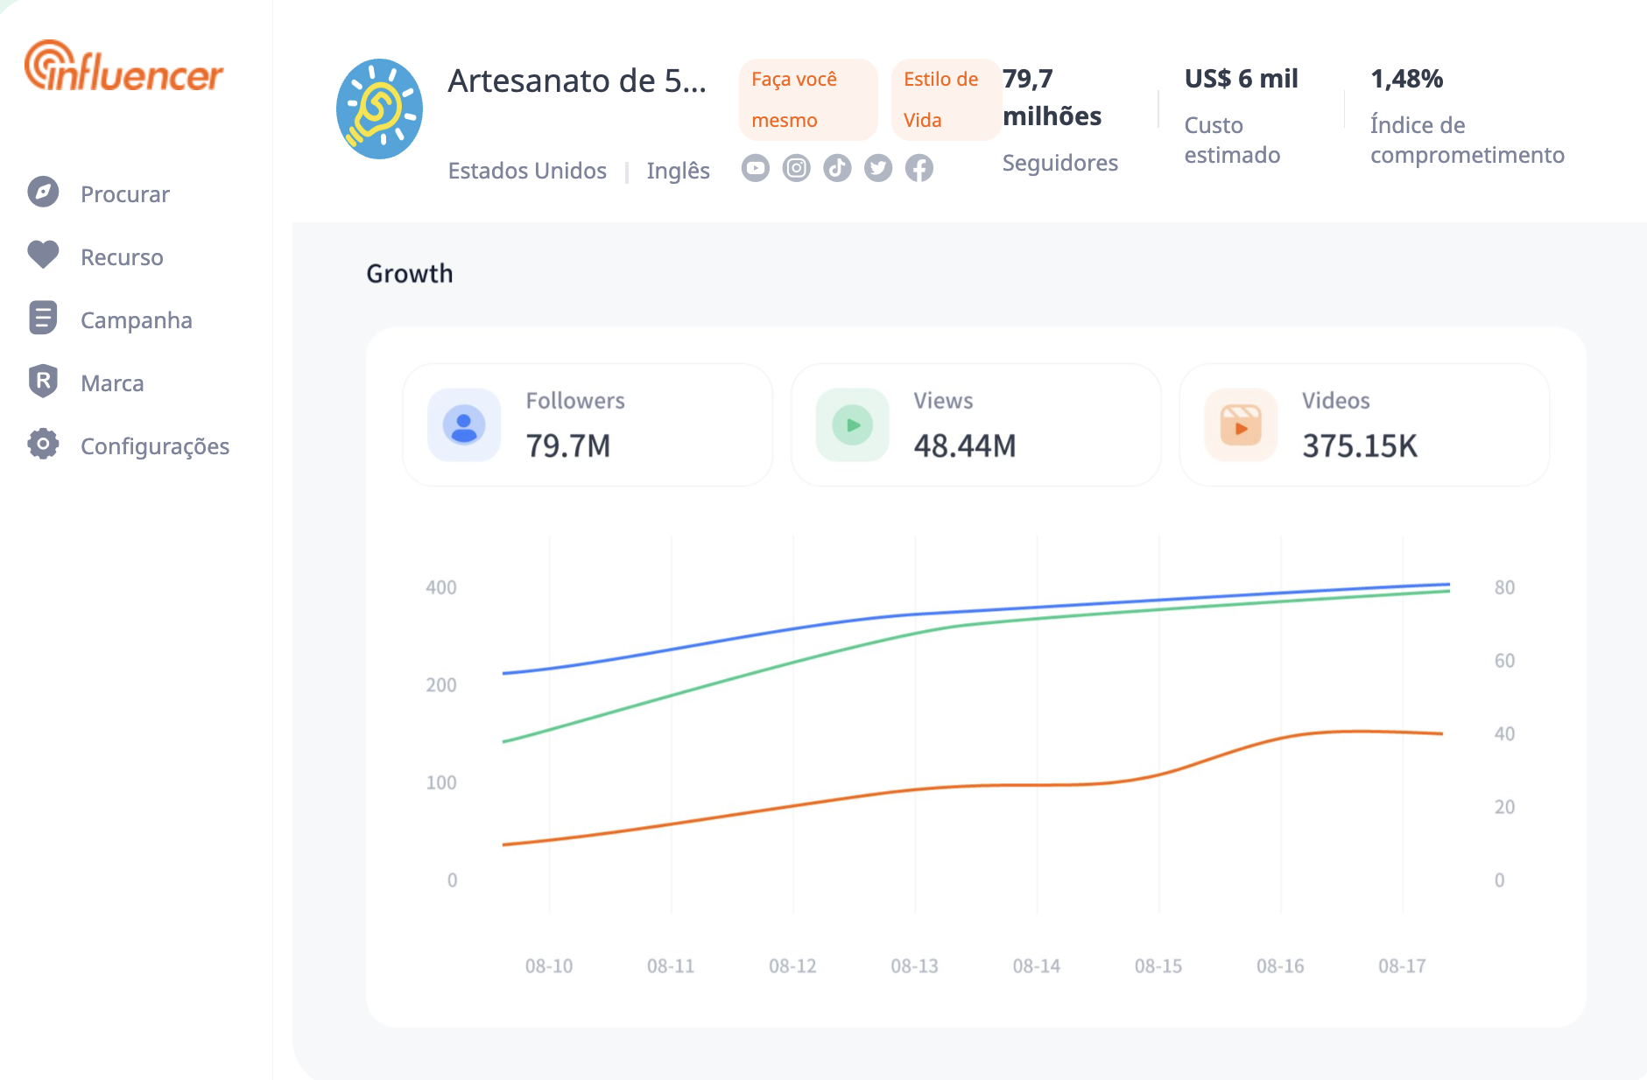1647x1080 pixels.
Task: Click the Artesanato de 5... profile name
Action: pos(576,81)
